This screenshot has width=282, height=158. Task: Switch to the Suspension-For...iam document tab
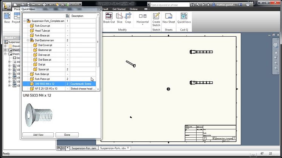(x=84, y=148)
